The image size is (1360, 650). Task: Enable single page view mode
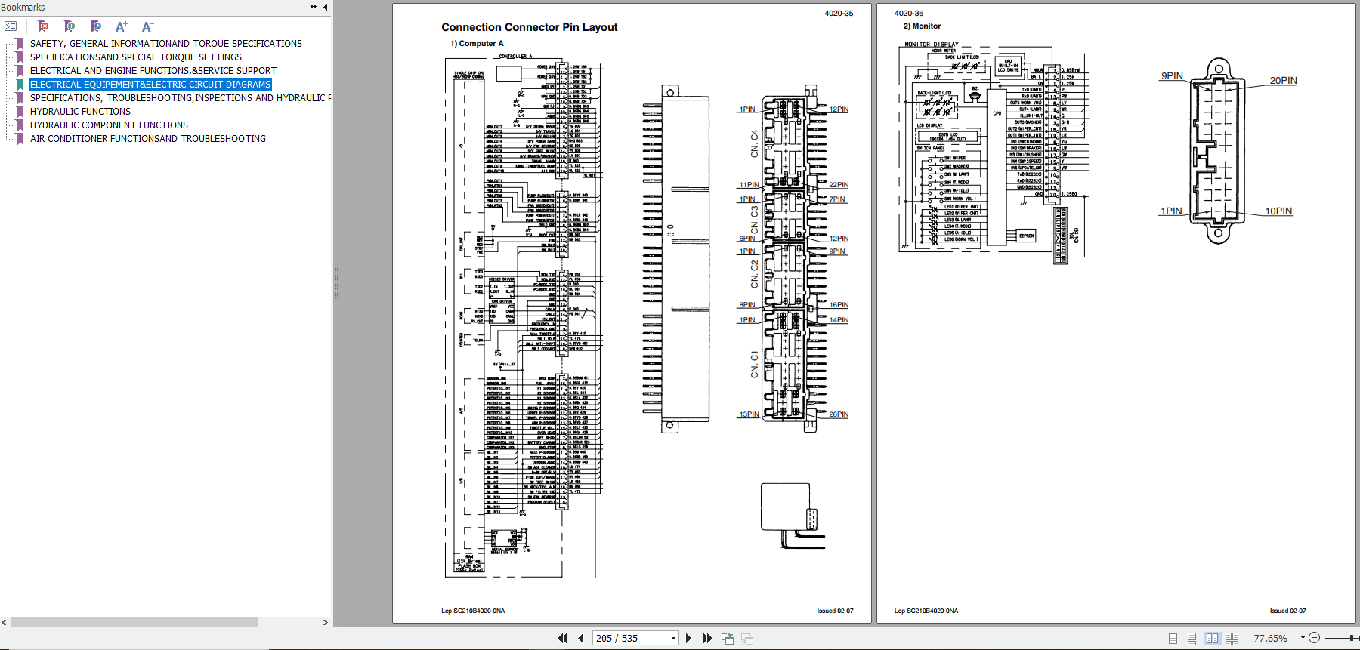coord(1173,638)
